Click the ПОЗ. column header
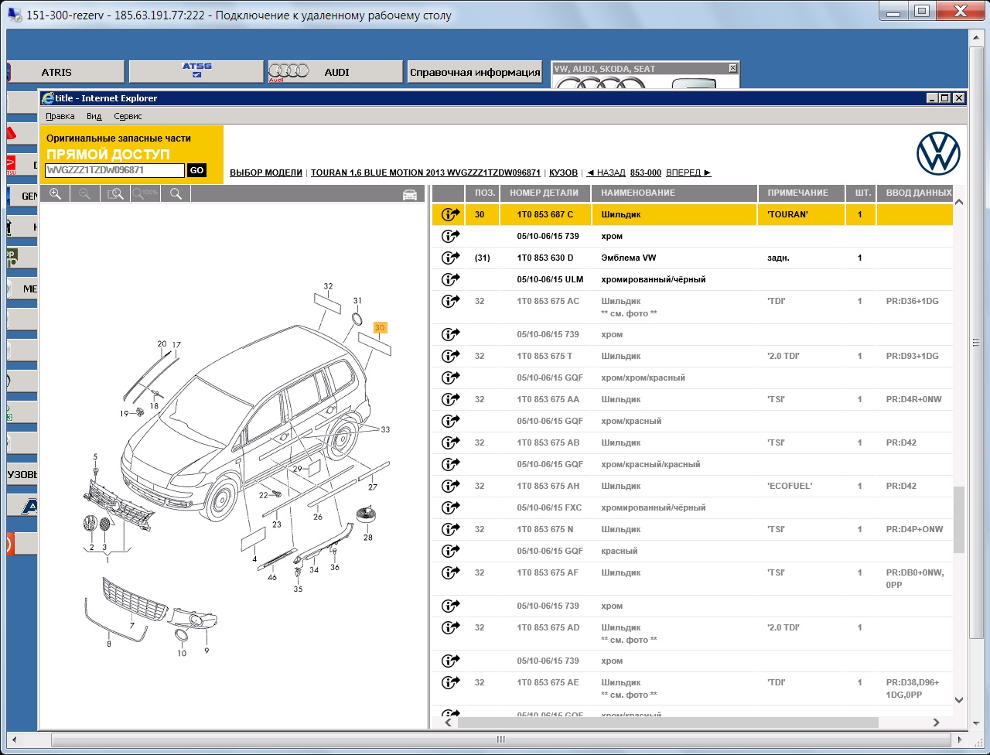990x755 pixels. tap(485, 193)
